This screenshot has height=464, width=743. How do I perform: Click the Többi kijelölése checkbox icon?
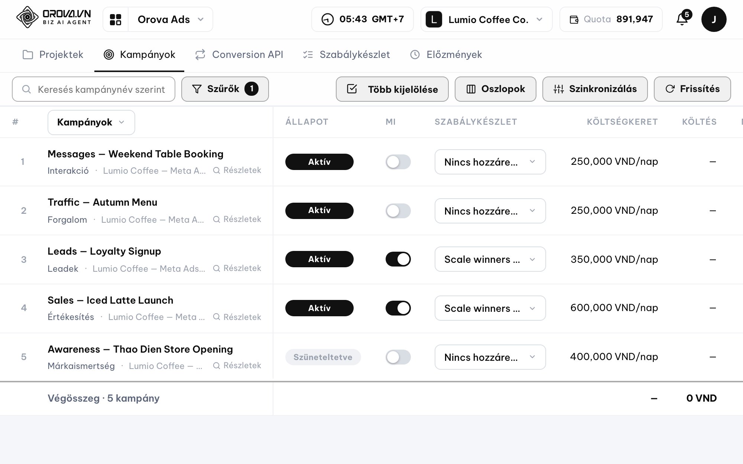tap(352, 89)
